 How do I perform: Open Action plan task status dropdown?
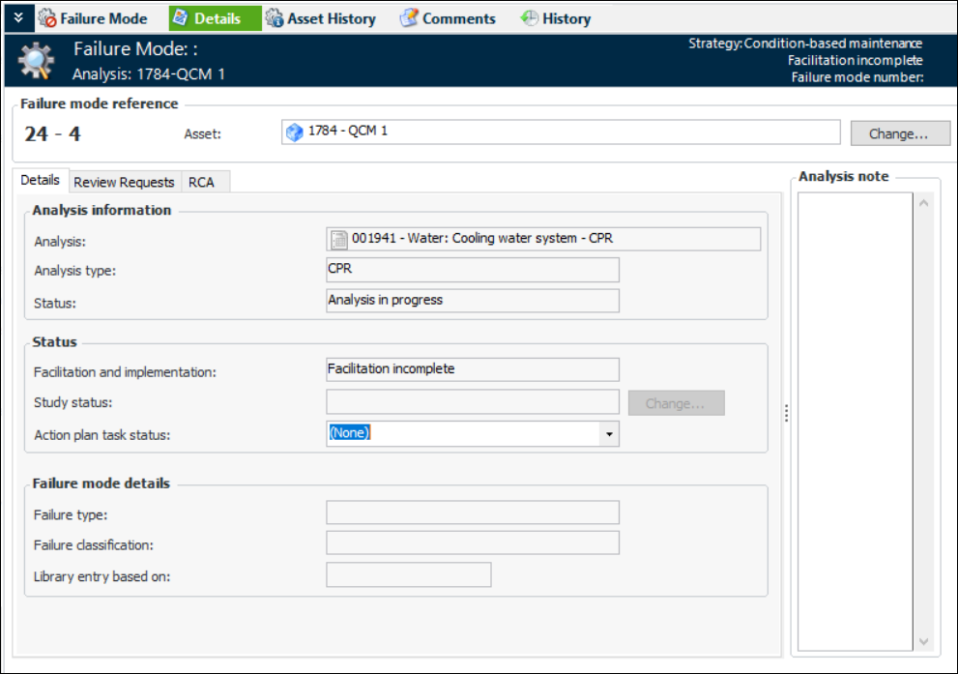point(608,434)
